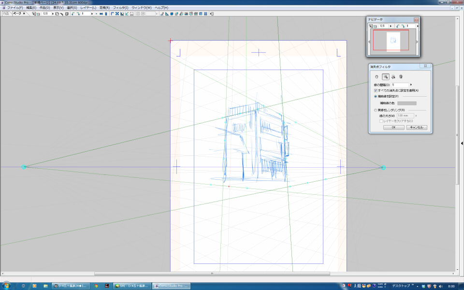Expand the line interval value dropdown arrow
Viewport: 464px width, 290px height.
[411, 85]
